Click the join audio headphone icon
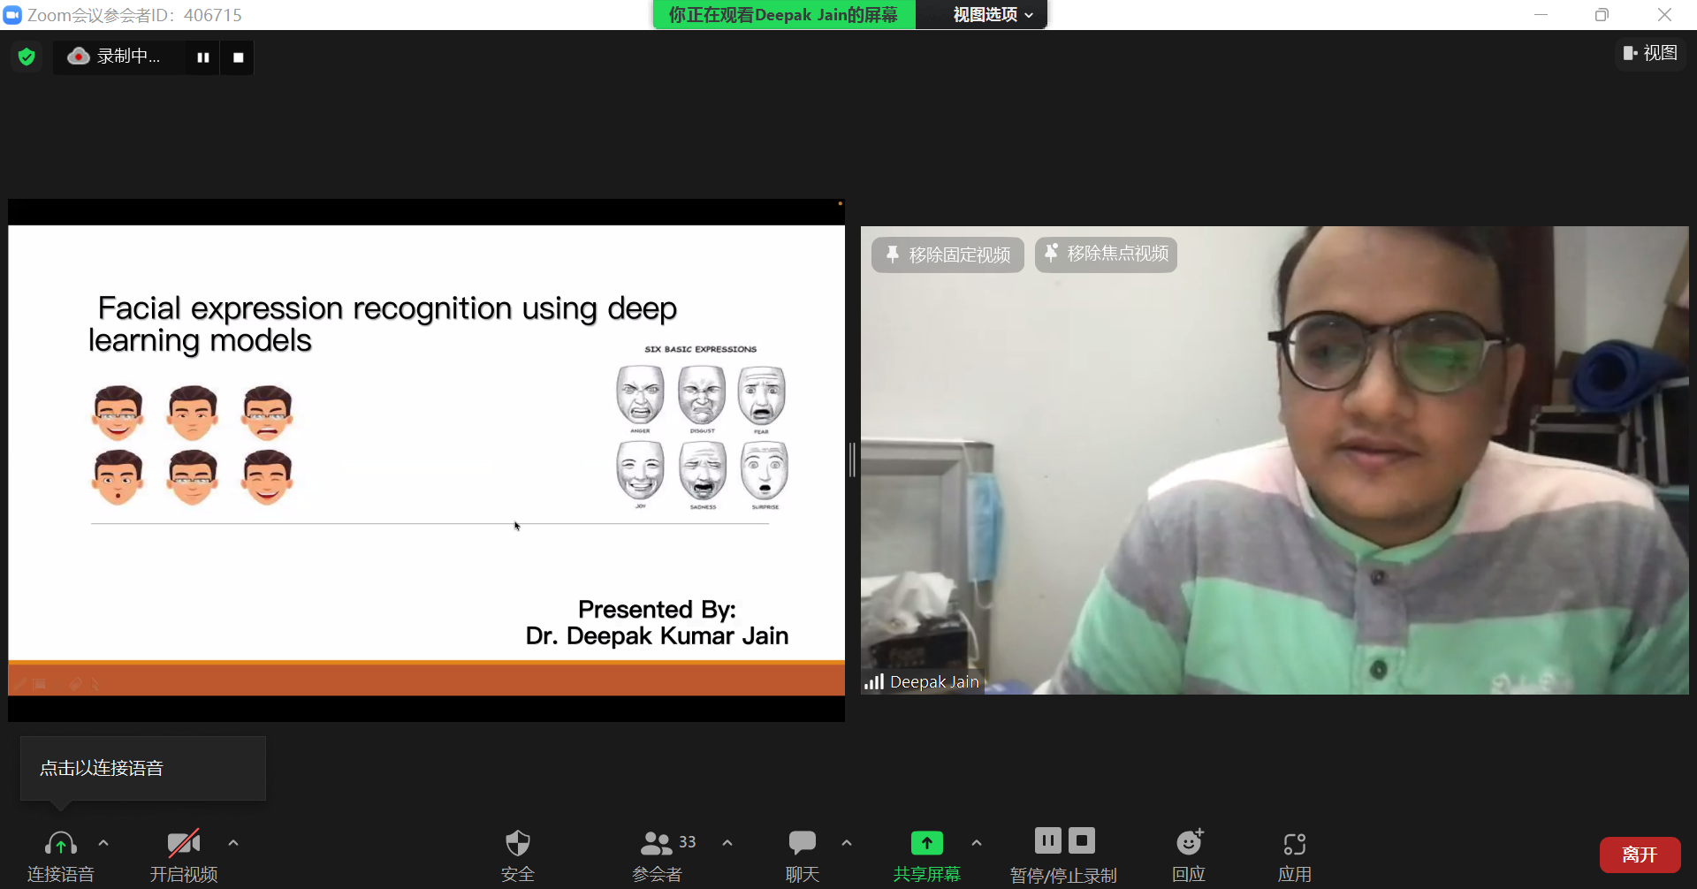 [61, 843]
